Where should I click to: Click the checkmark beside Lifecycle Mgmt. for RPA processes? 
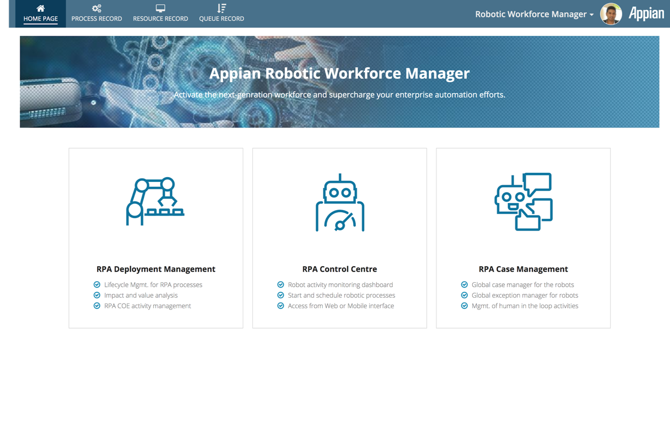[98, 284]
